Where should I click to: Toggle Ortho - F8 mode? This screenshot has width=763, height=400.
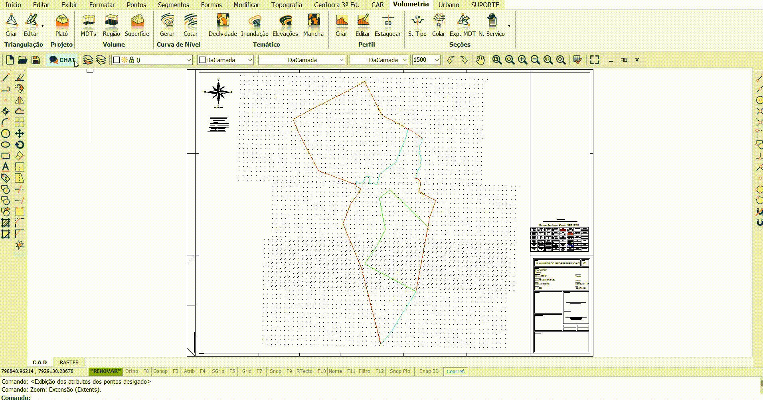tap(136, 371)
